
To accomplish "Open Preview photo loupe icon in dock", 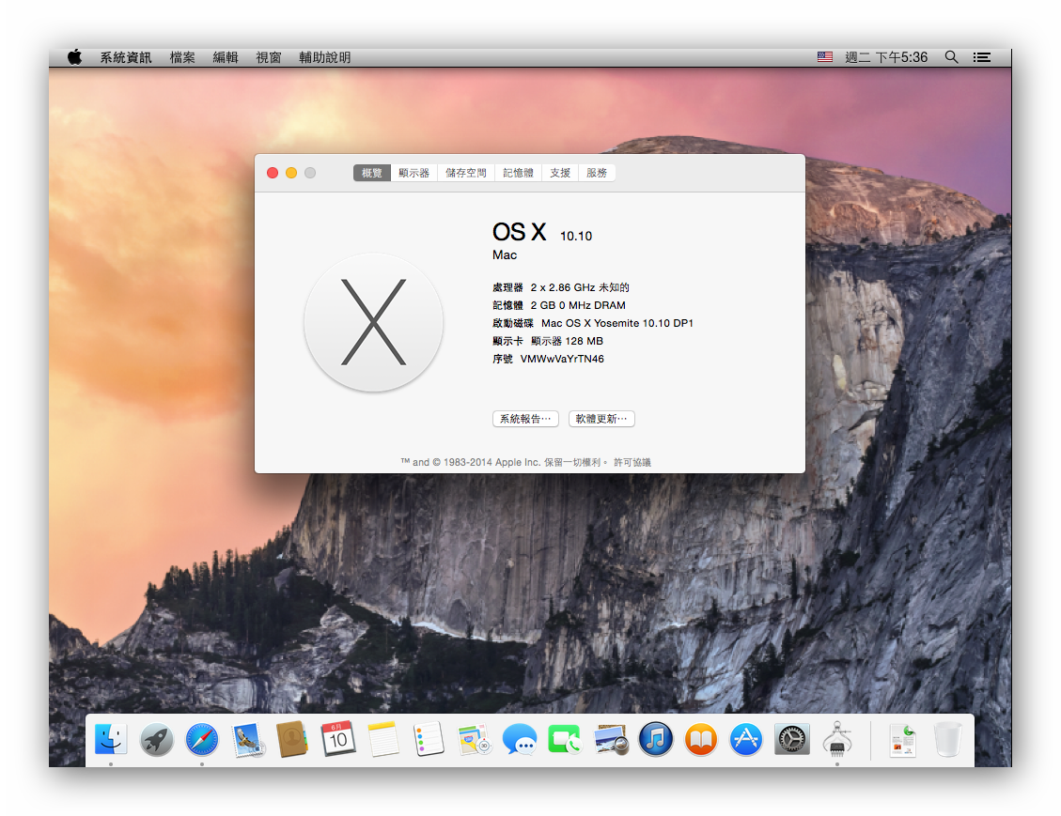I will [x=610, y=739].
